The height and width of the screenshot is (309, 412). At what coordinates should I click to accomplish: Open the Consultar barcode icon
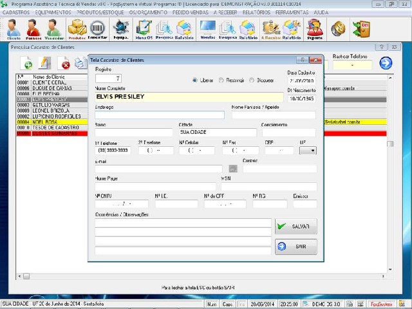pyautogui.click(x=98, y=29)
